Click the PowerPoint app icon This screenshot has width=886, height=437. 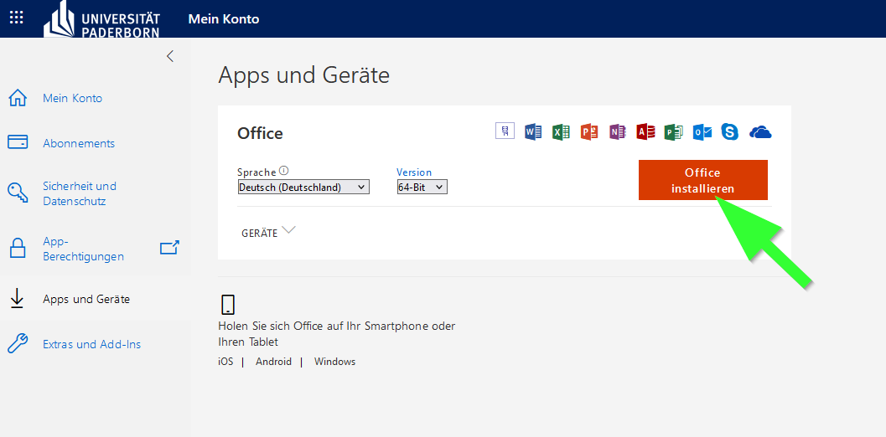pyautogui.click(x=589, y=132)
